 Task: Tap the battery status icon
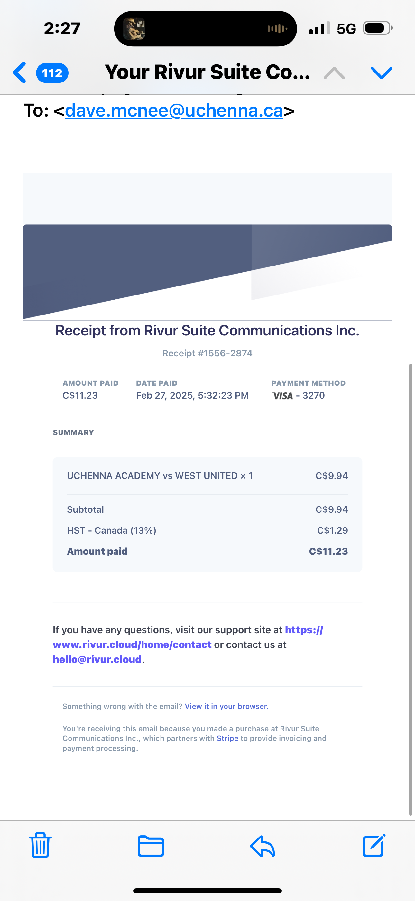(x=378, y=28)
